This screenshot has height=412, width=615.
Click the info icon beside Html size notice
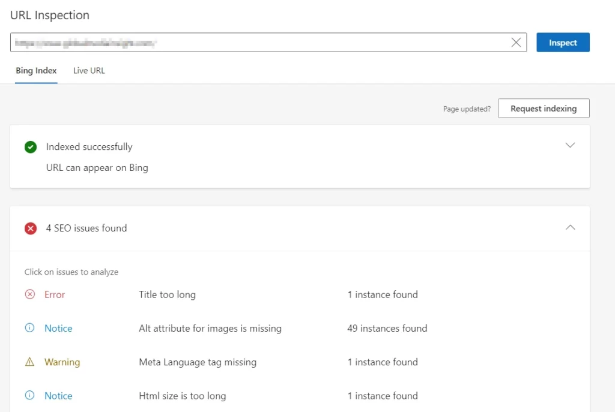30,396
